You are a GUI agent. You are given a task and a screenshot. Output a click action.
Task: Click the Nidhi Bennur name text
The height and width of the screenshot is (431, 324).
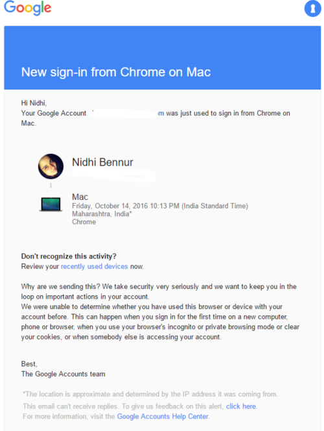[x=102, y=162]
